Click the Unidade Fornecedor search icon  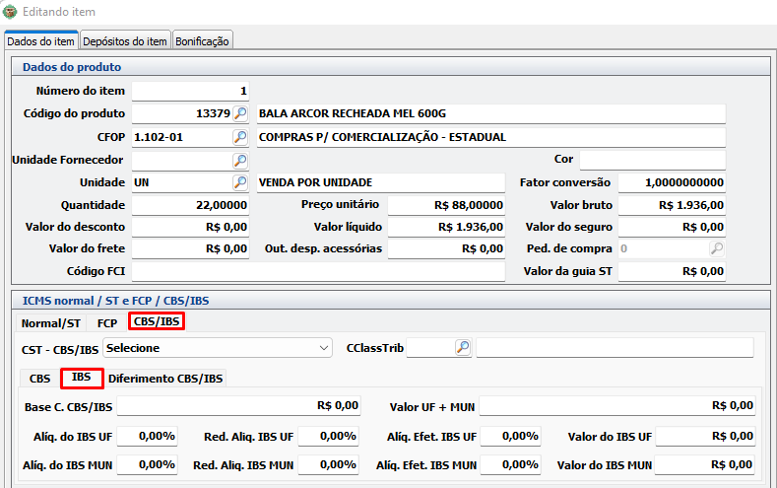(x=240, y=160)
